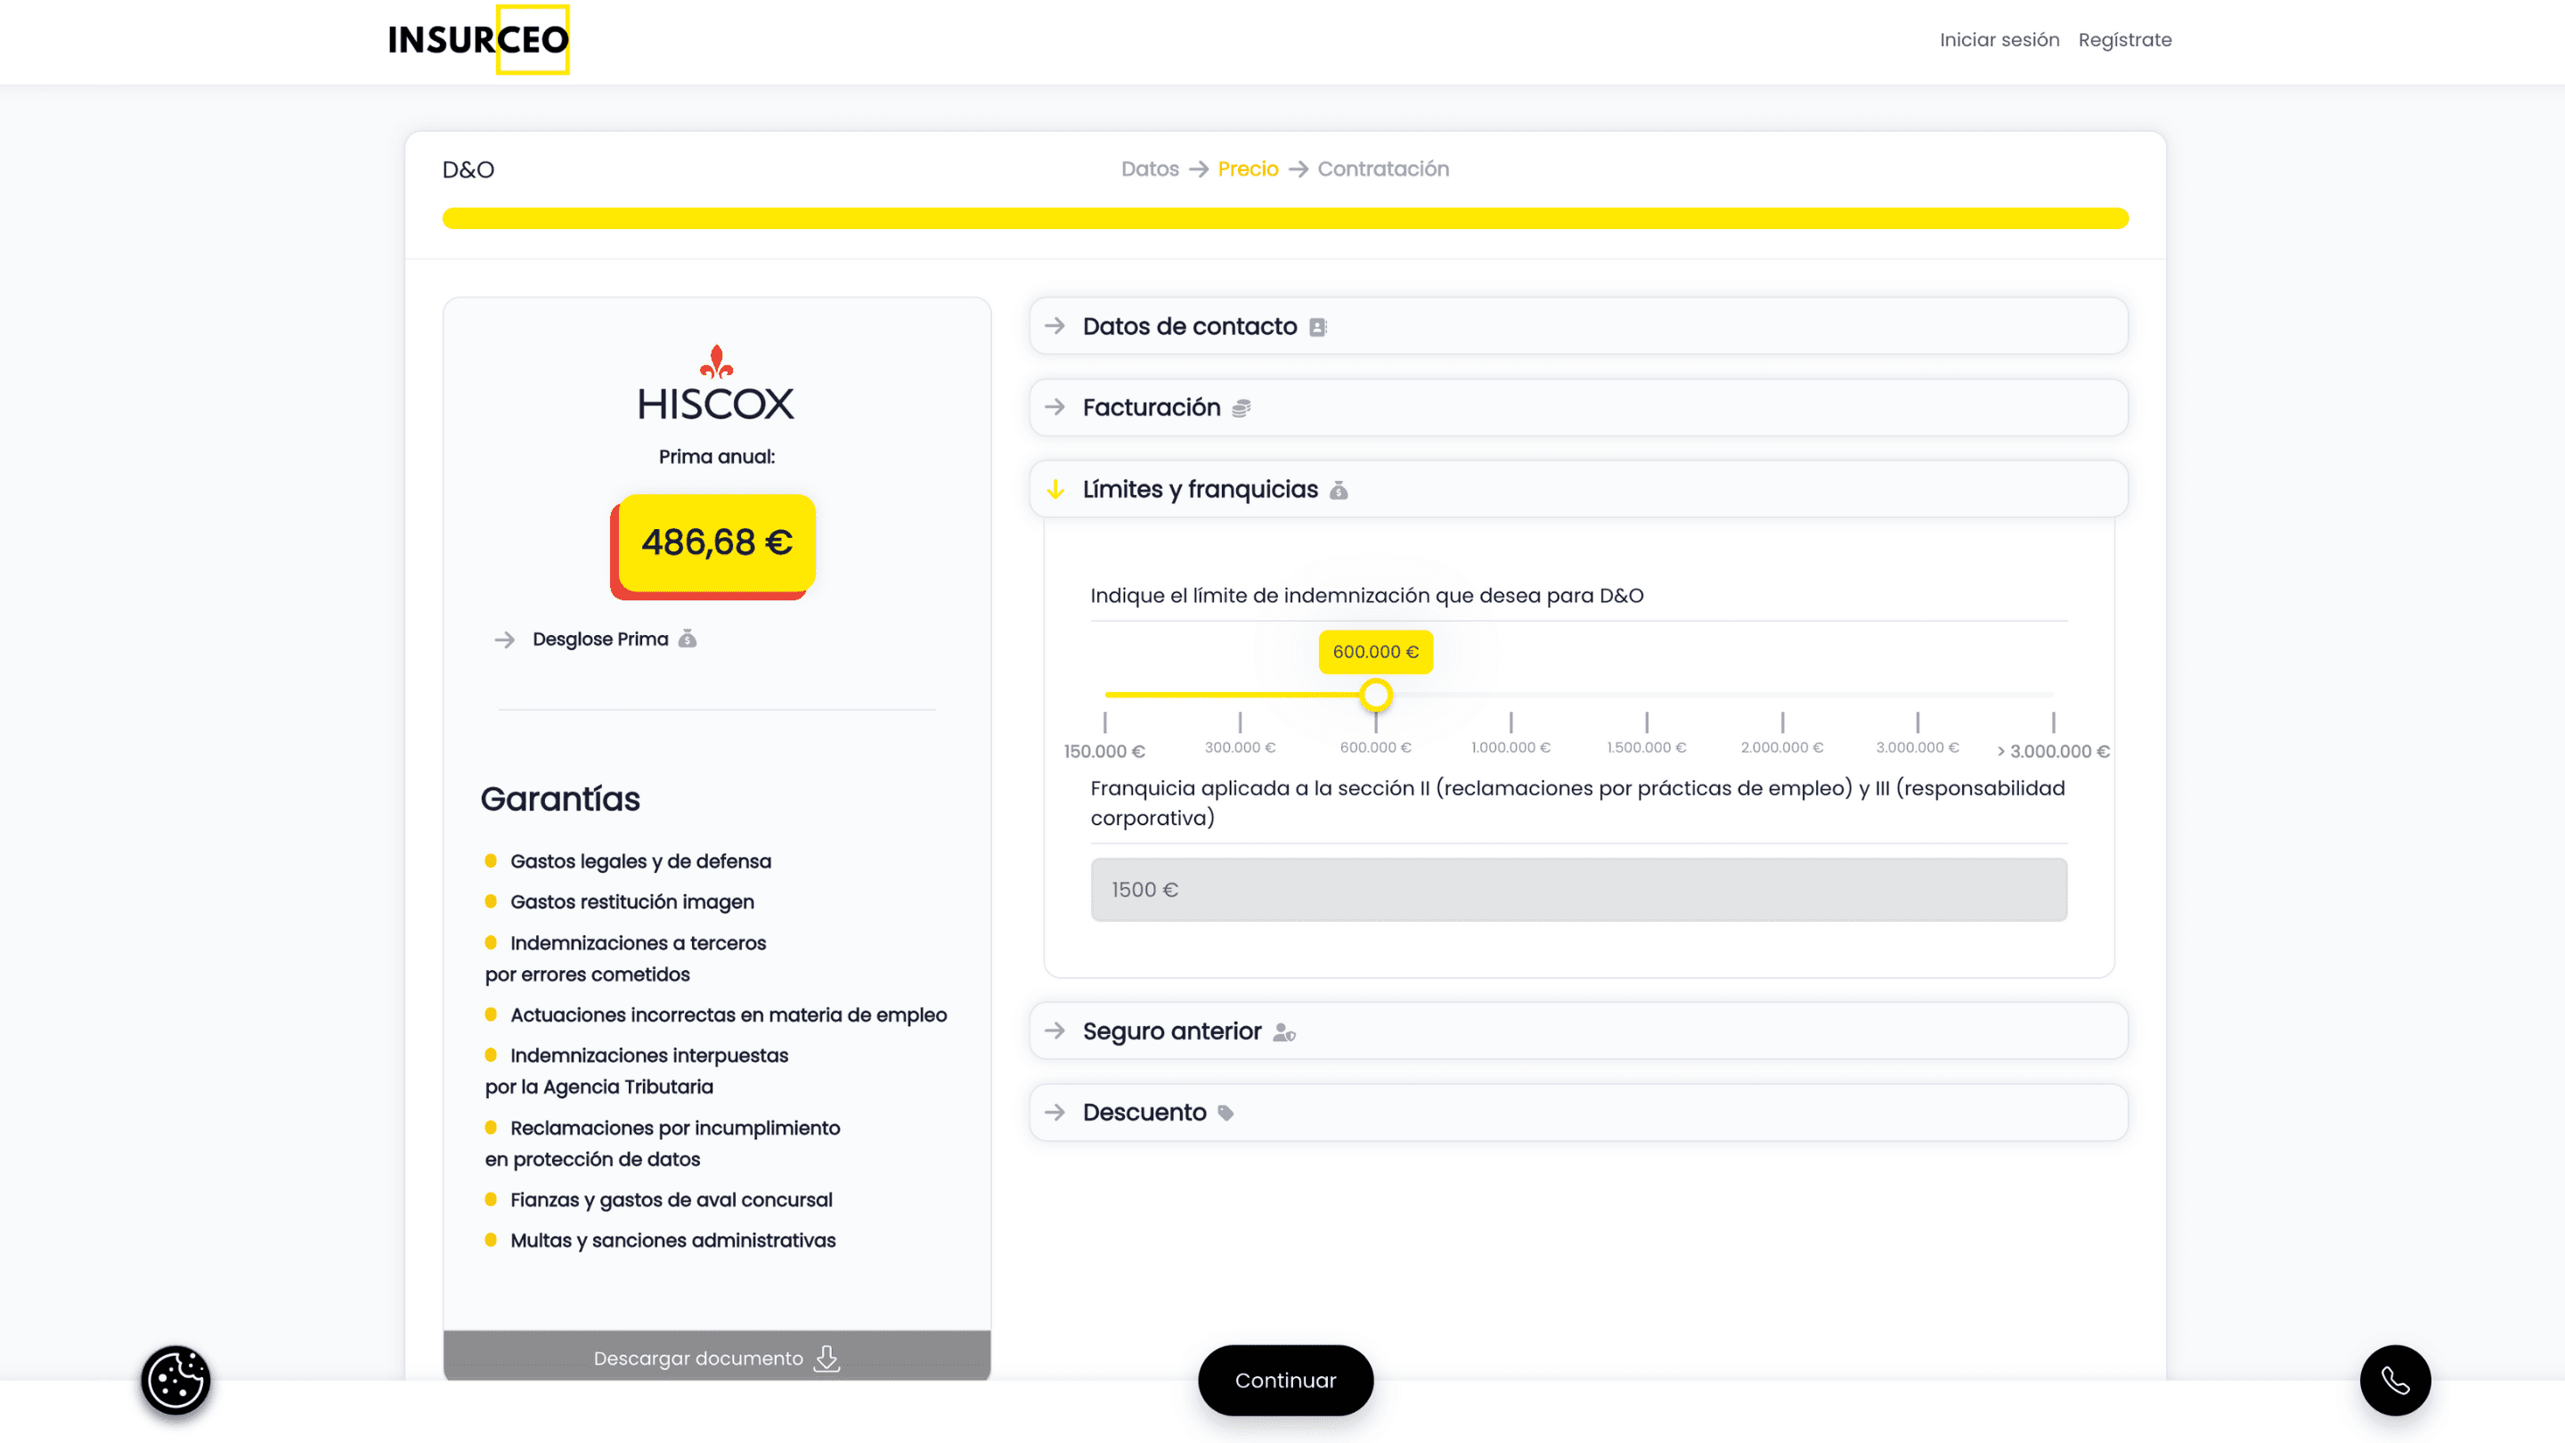
Task: Click the Insurceo logo
Action: 478,40
